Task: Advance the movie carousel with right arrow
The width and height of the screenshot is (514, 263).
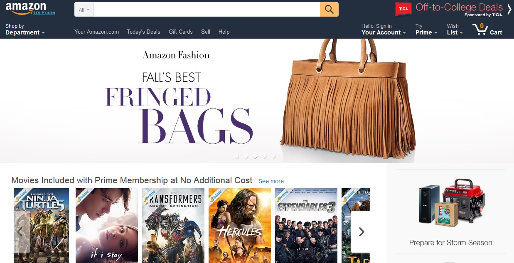Action: [362, 232]
